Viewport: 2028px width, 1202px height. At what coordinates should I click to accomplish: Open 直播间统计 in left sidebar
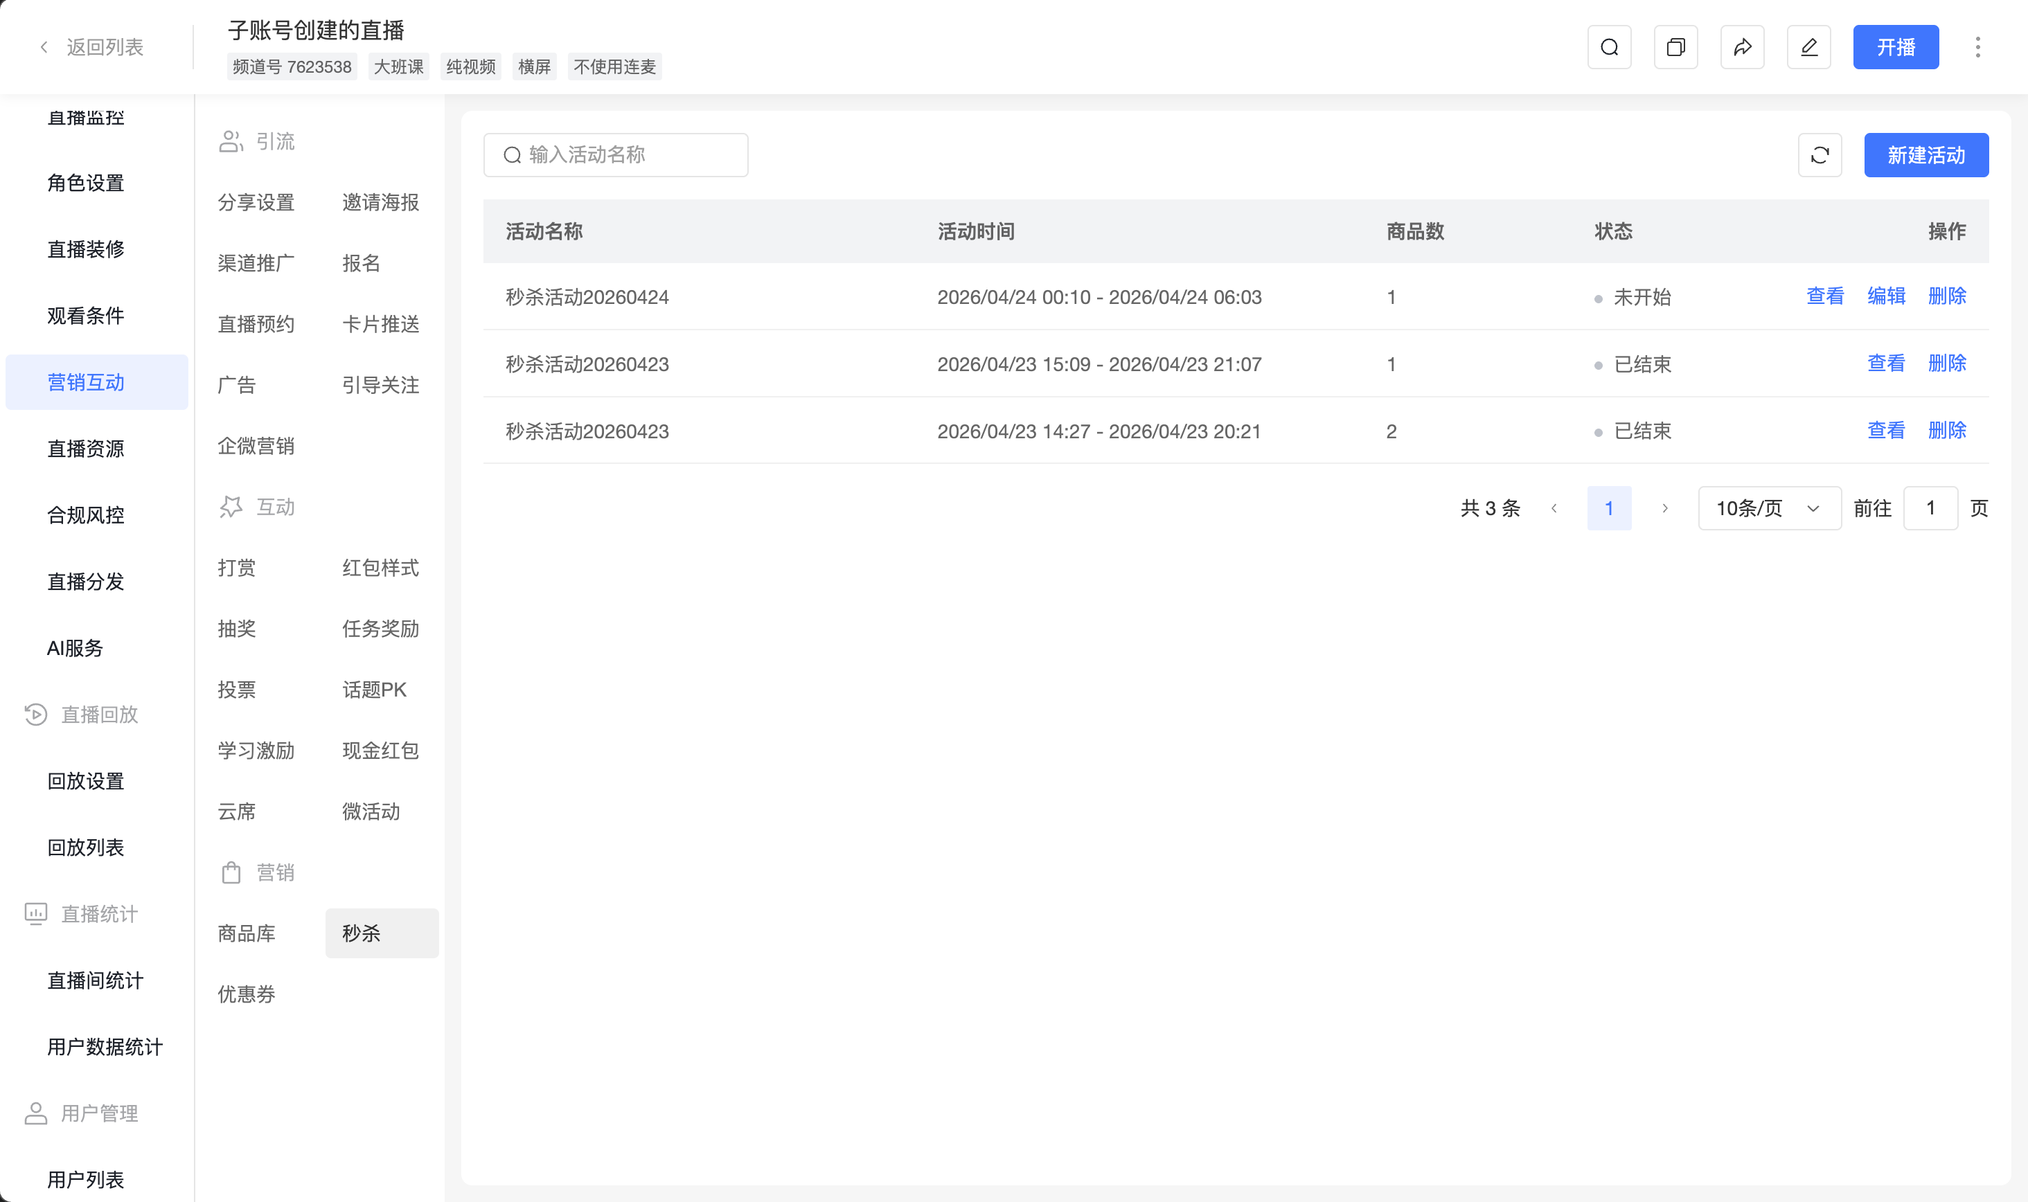(x=96, y=980)
